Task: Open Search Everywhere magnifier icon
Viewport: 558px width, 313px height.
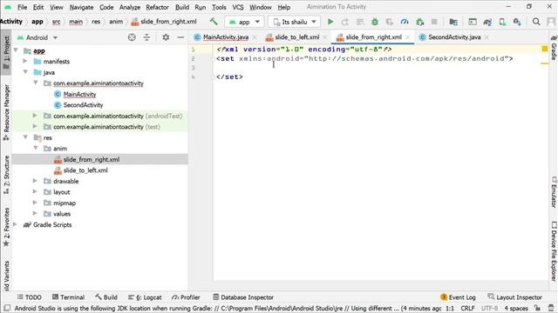Action: pyautogui.click(x=536, y=22)
